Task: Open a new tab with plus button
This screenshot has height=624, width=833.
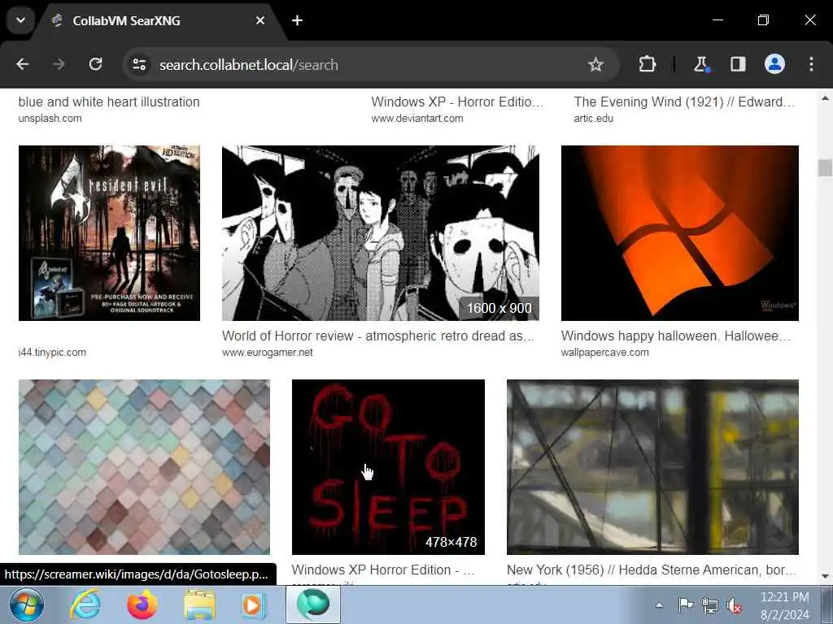Action: 298,20
